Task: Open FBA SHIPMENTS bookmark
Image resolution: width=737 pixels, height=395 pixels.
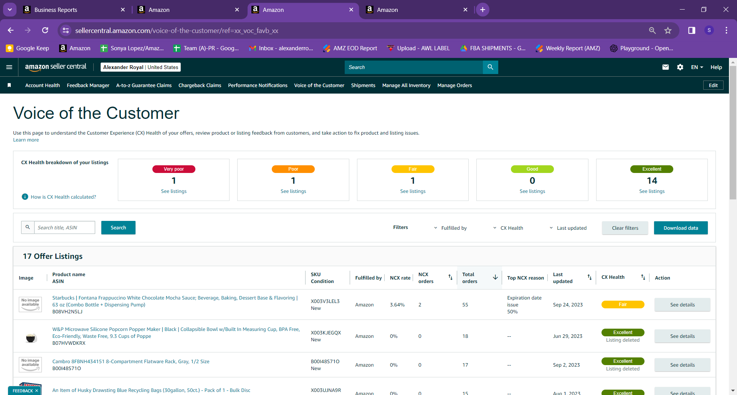Action: pyautogui.click(x=493, y=48)
